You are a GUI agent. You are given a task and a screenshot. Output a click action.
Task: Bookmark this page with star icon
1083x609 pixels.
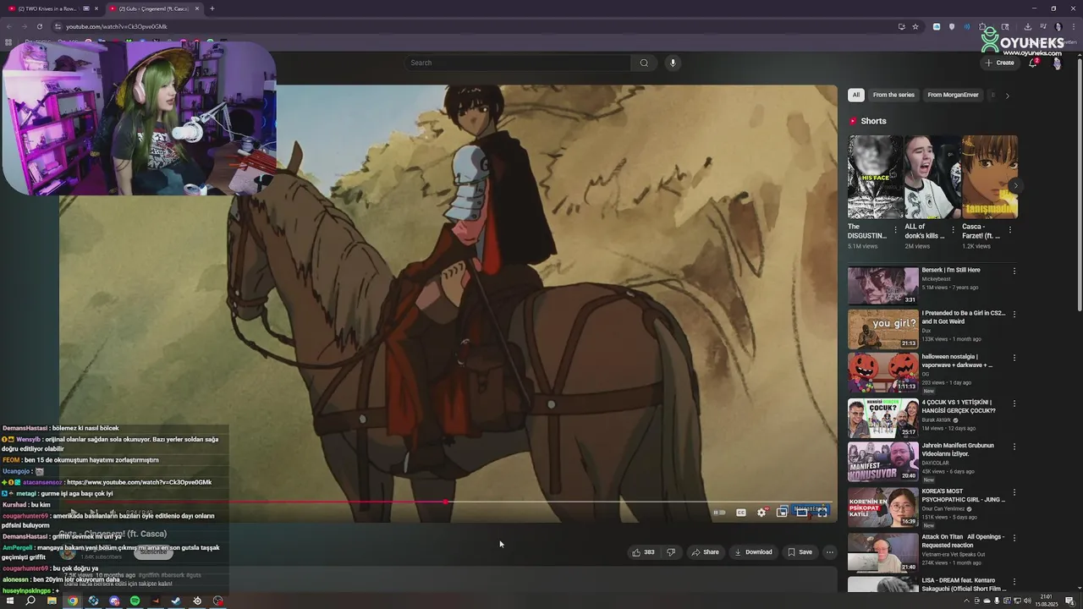[x=915, y=26]
